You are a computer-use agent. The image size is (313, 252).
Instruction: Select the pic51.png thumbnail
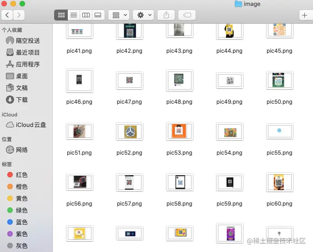80,131
